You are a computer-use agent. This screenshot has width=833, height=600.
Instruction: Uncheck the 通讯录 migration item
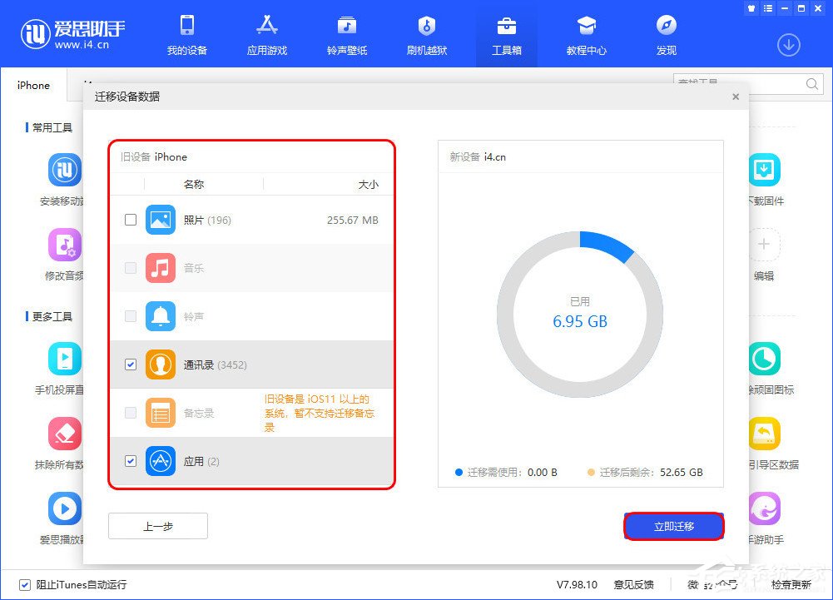coord(130,364)
